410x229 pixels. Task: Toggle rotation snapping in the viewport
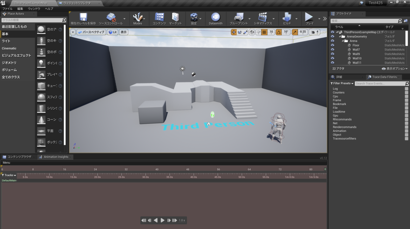278,32
